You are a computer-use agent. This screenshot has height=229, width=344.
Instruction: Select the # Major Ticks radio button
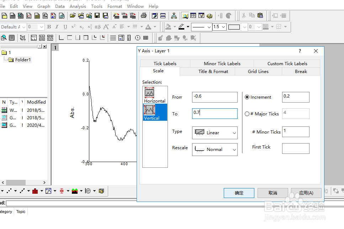pyautogui.click(x=247, y=114)
